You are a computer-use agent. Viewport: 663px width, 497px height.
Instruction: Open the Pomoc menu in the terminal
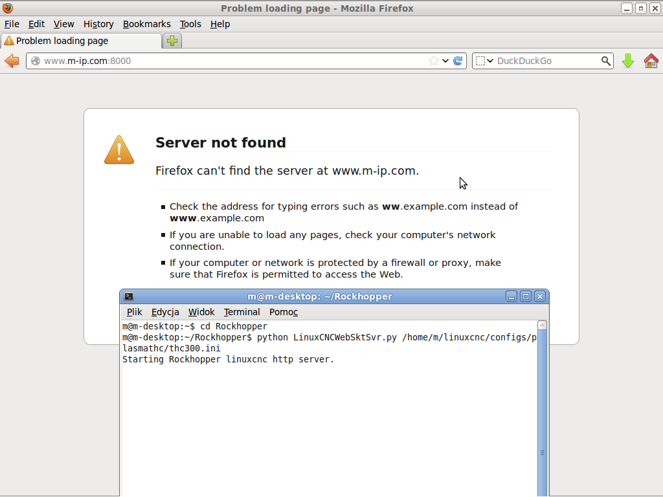(284, 312)
